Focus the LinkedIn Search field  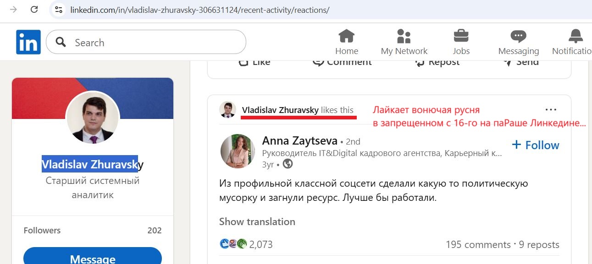tap(146, 42)
